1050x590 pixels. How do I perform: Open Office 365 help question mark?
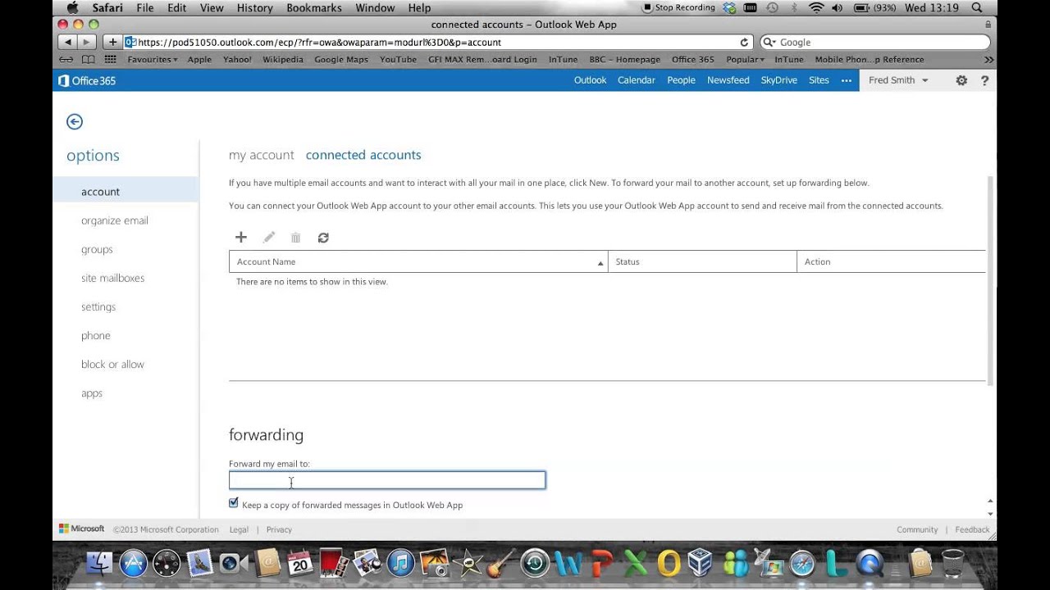point(984,80)
